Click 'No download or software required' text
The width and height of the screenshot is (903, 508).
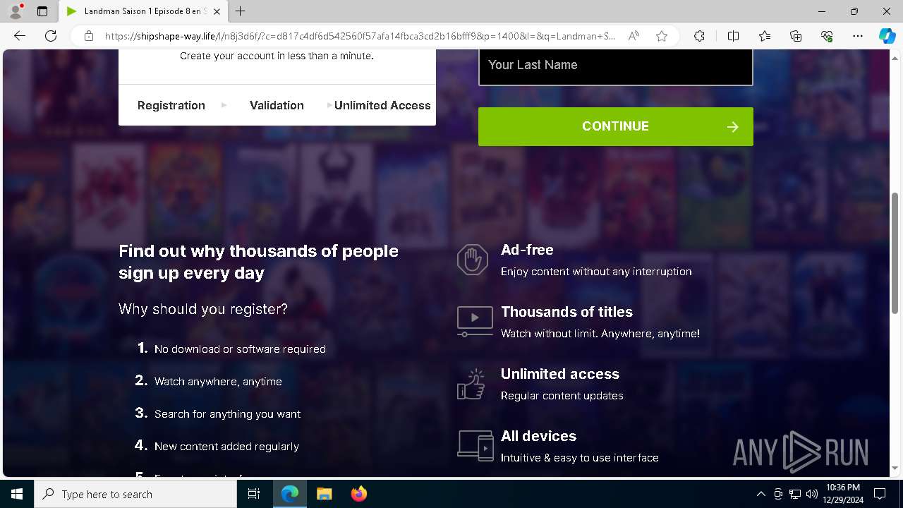click(x=240, y=349)
